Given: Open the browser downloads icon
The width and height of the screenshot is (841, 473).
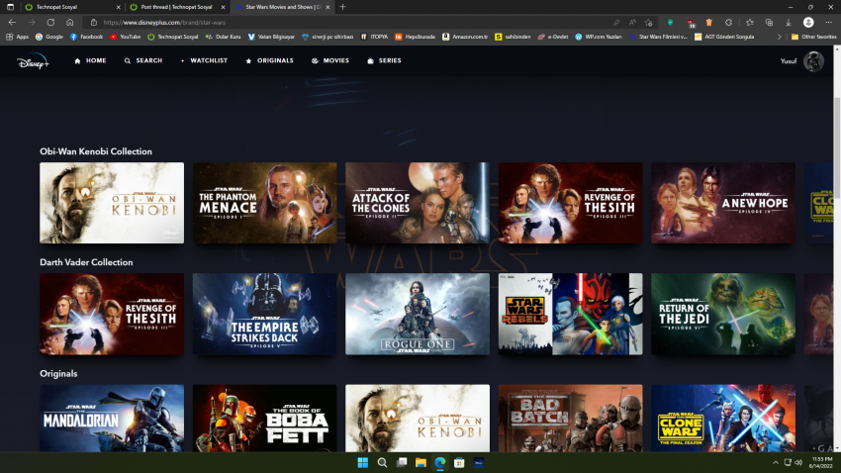Looking at the screenshot, I should 787,22.
